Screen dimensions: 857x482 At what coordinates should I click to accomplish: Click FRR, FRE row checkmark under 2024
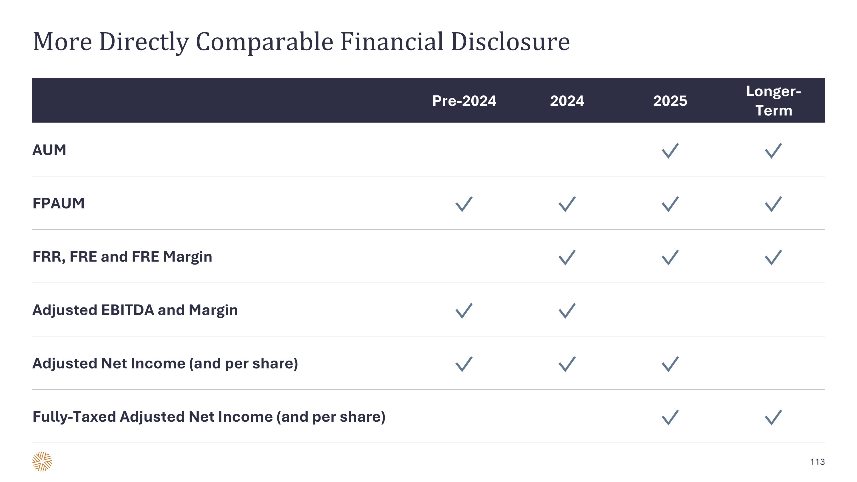click(567, 257)
